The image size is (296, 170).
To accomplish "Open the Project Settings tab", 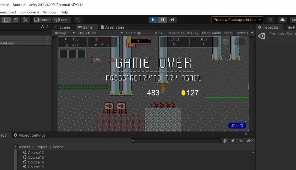I will 29,135.
